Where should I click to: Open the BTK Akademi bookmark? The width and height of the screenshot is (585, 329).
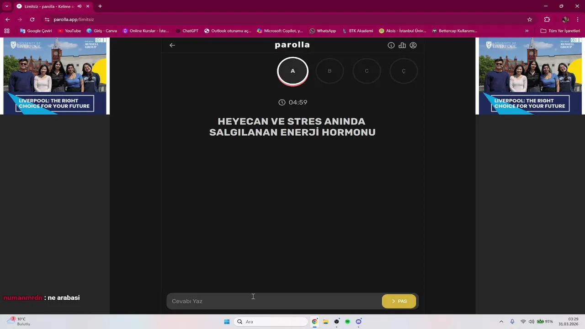358,31
